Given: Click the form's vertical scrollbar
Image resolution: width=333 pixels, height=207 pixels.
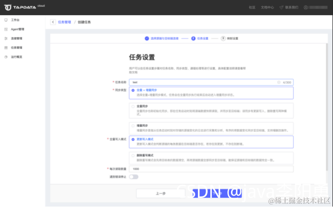Looking at the screenshot, I should [x=327, y=107].
